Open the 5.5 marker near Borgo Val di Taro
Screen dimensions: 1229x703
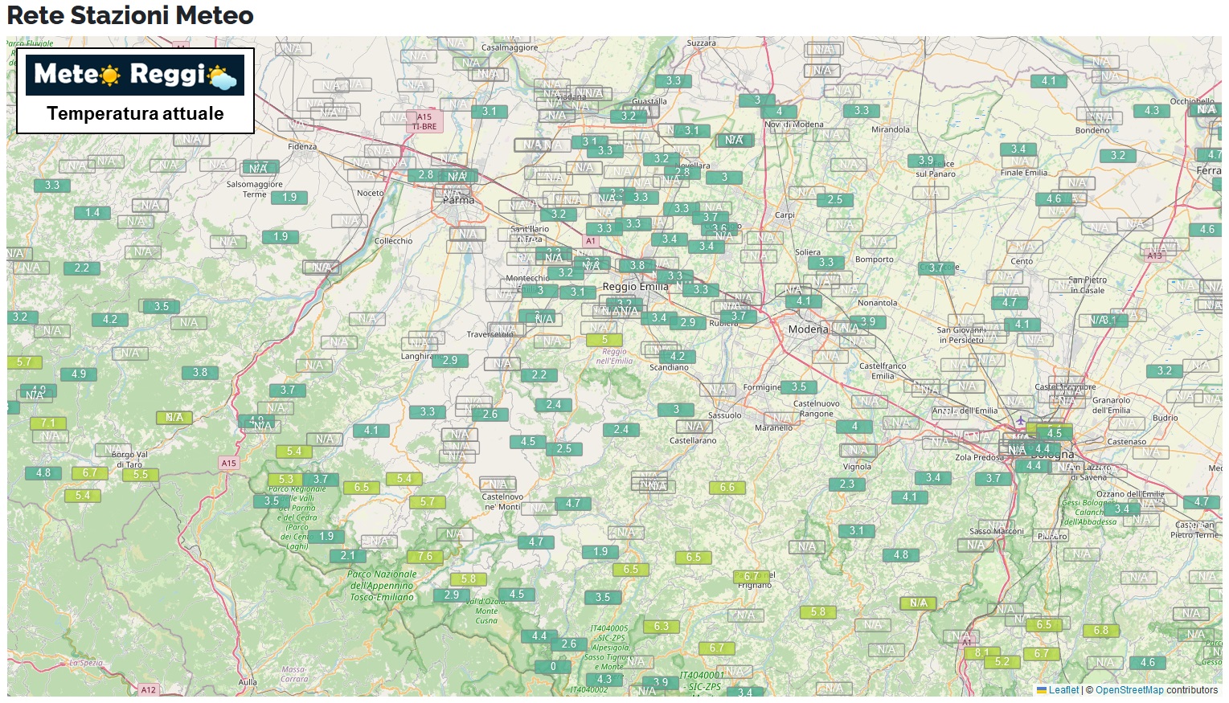[141, 474]
